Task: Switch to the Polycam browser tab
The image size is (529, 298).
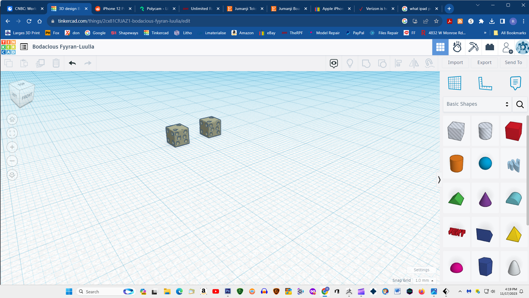Action: (158, 9)
